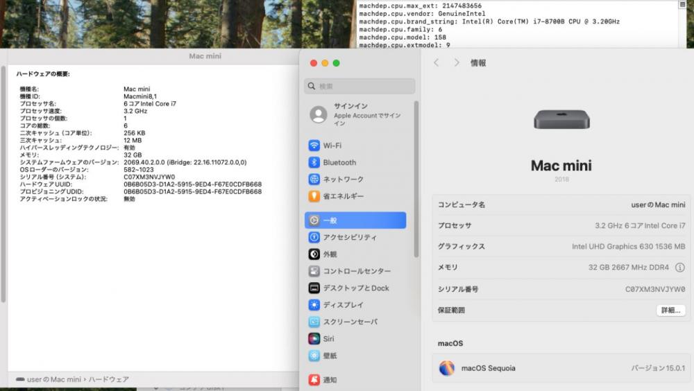Open スクリーンセーバ icon
Screen dimensions: 694x391
click(314, 322)
